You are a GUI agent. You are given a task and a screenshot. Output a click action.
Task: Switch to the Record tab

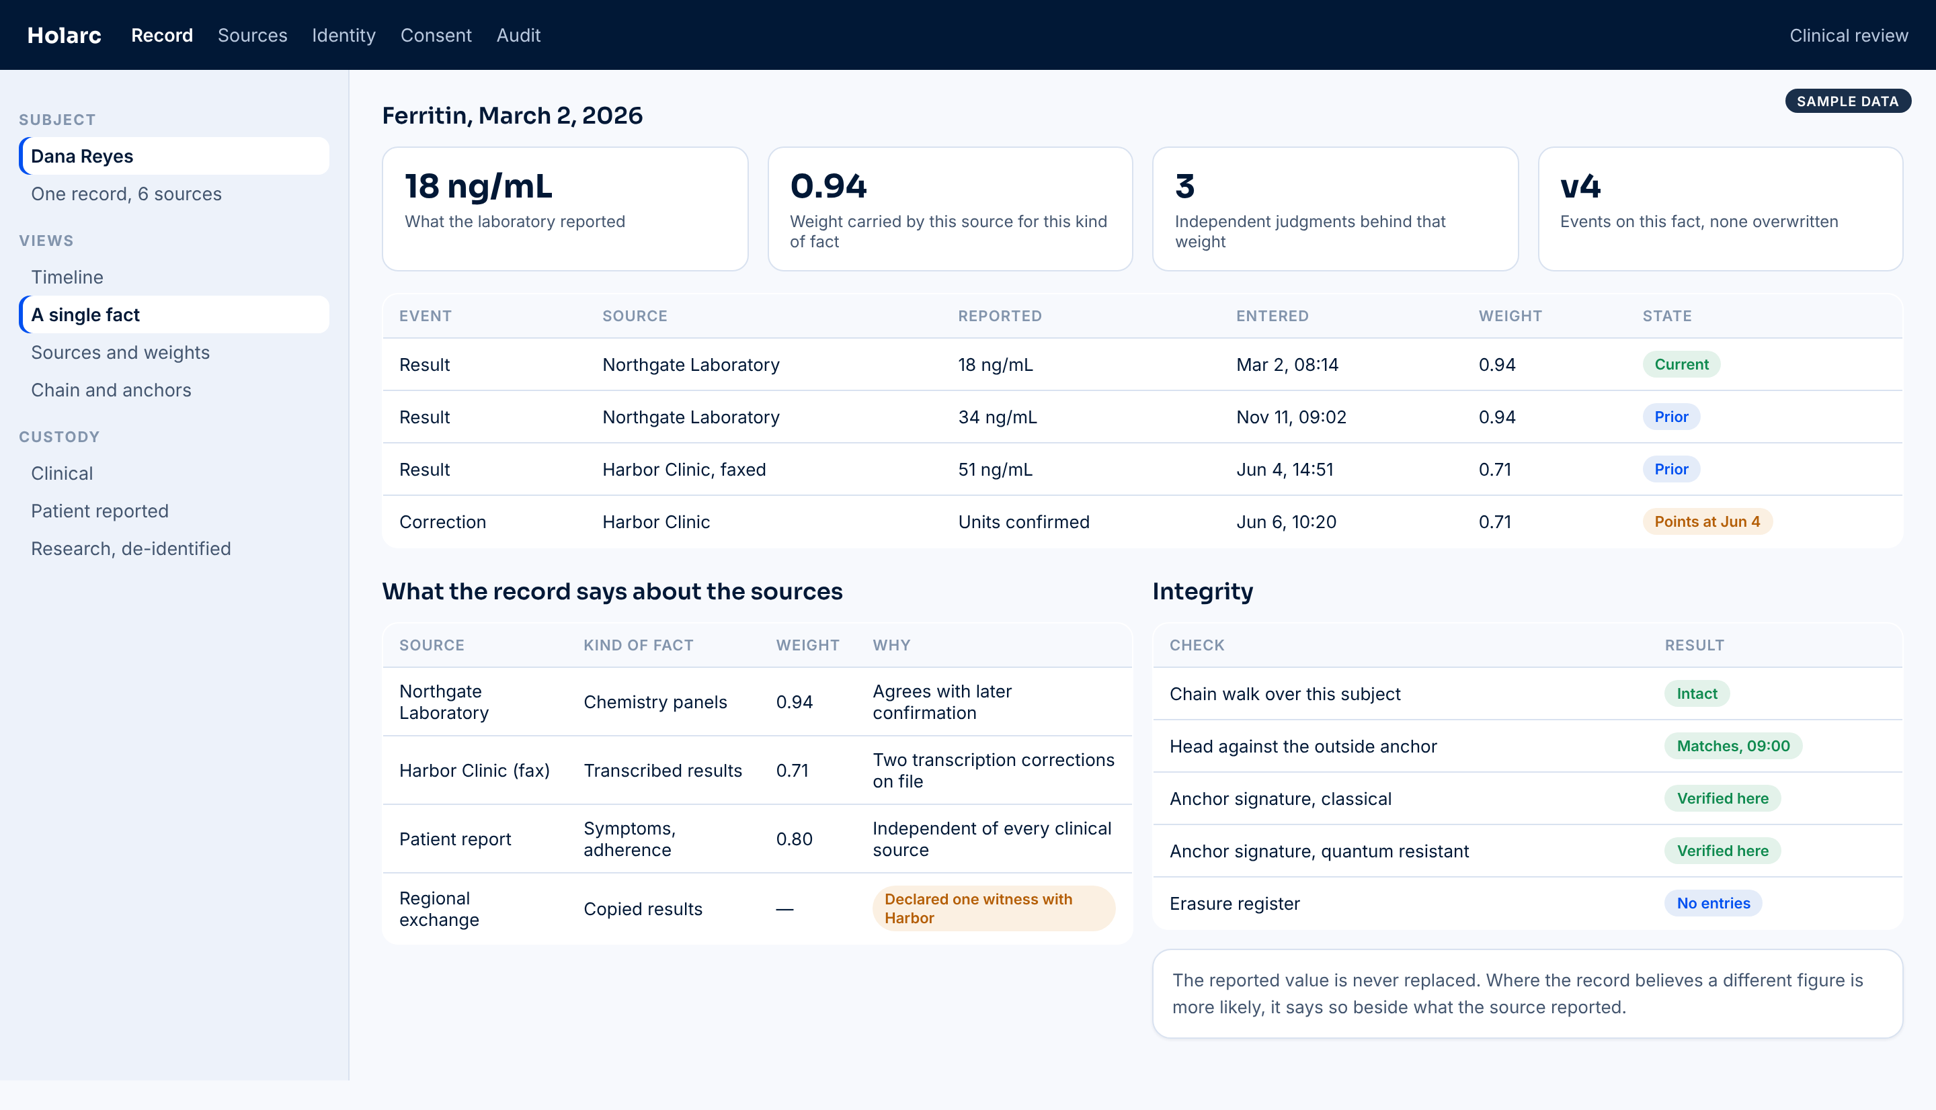[x=161, y=35]
